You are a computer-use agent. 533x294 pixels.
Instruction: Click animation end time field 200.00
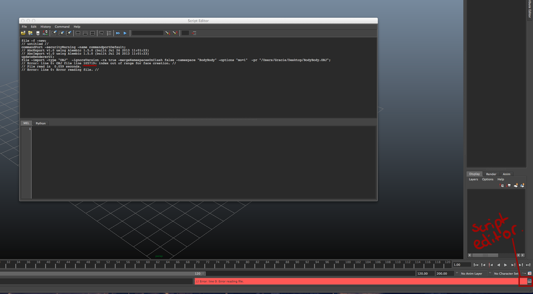pos(445,273)
